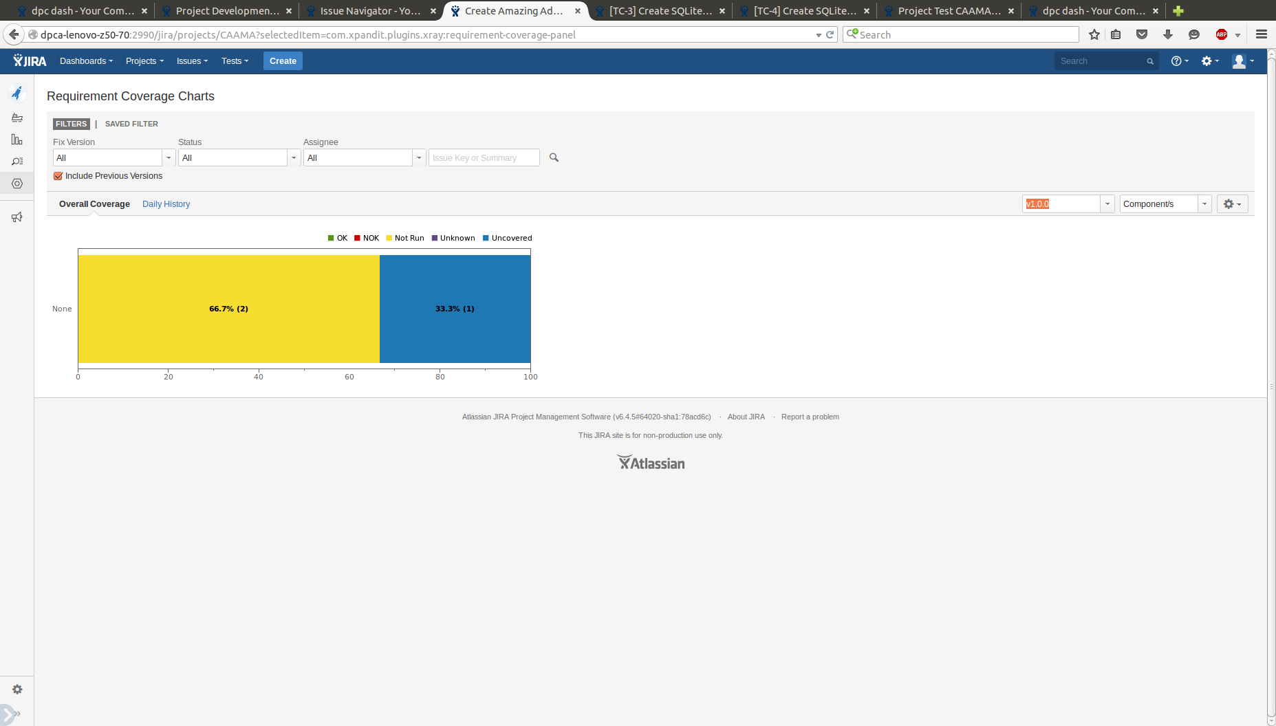The height and width of the screenshot is (726, 1276).
Task: Click the JIRA logo in header
Action: (30, 61)
